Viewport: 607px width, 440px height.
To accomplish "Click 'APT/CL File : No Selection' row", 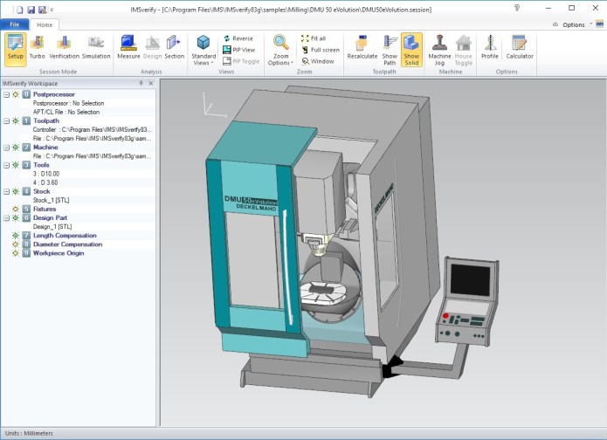I will point(66,113).
